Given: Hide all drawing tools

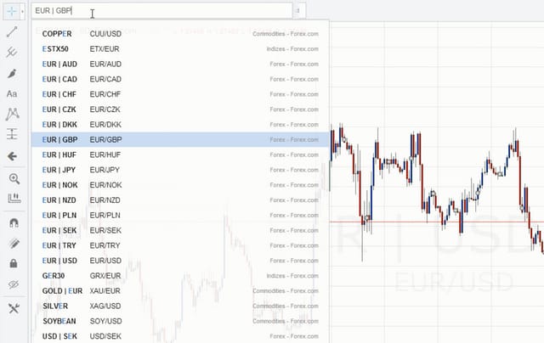Looking at the screenshot, I should [14, 284].
